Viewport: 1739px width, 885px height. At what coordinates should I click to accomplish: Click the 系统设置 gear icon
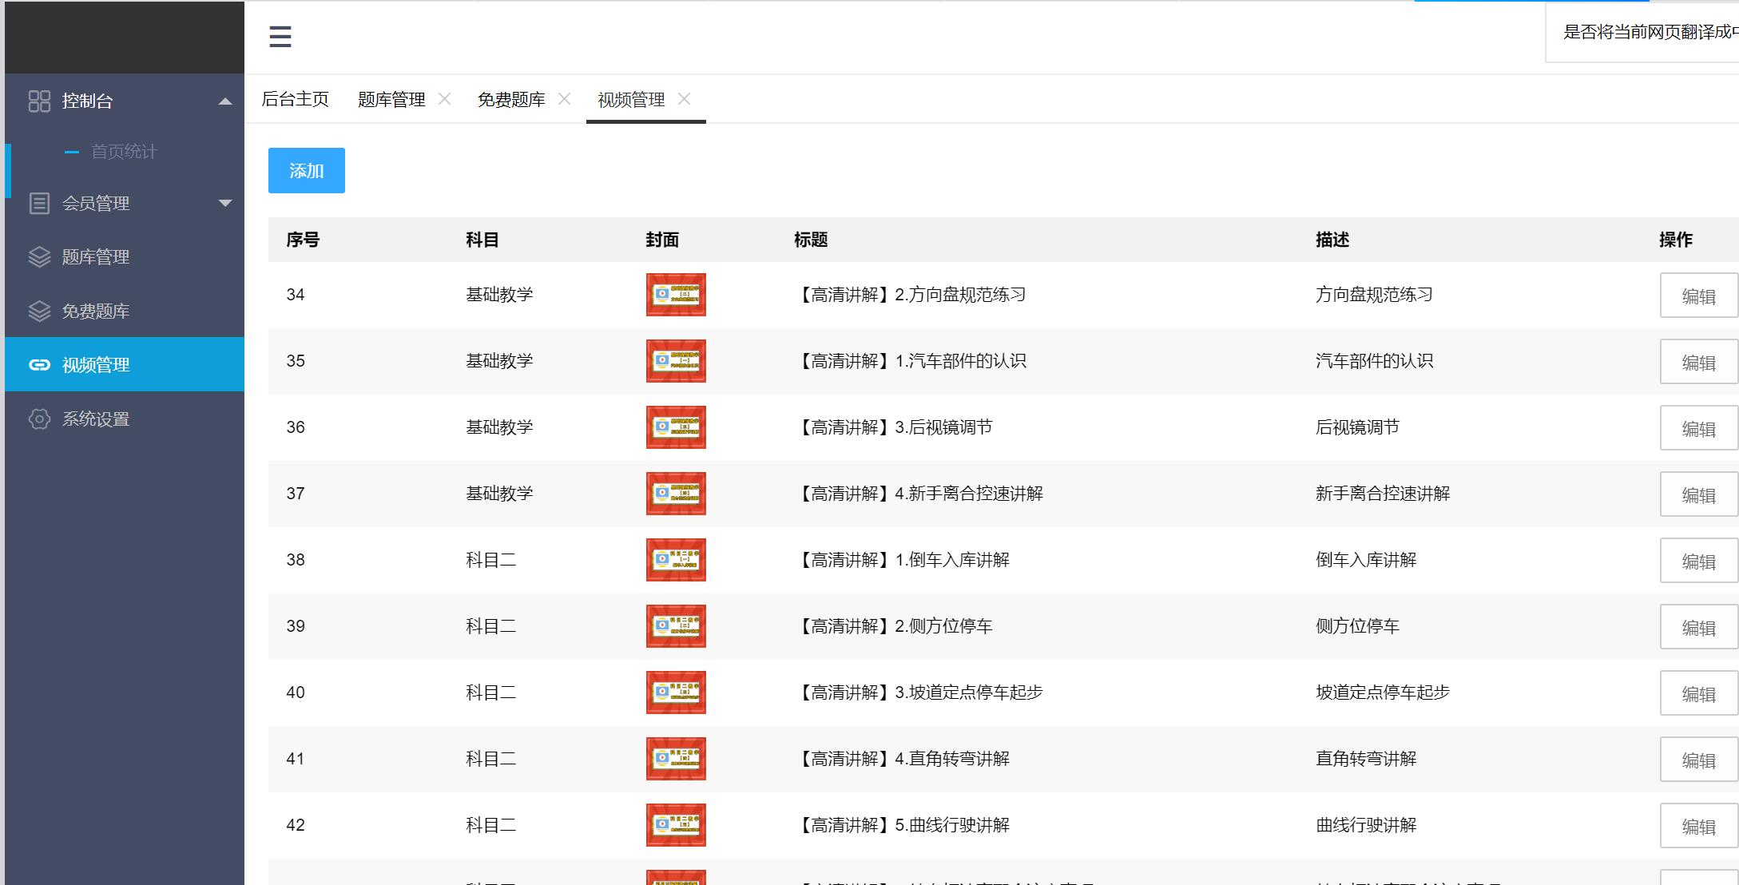coord(39,419)
